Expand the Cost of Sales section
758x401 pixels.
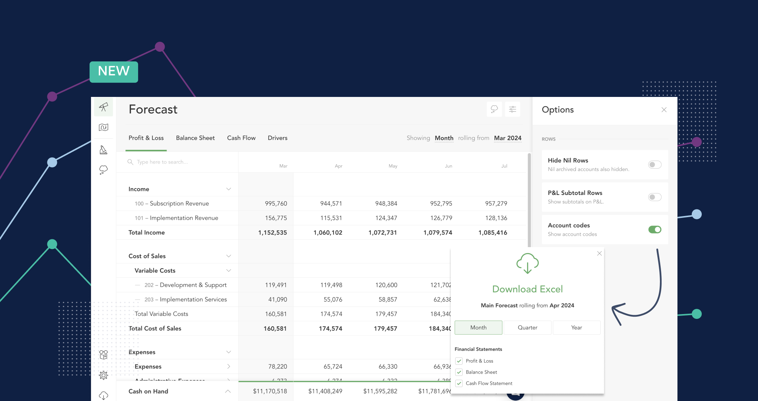tap(229, 256)
